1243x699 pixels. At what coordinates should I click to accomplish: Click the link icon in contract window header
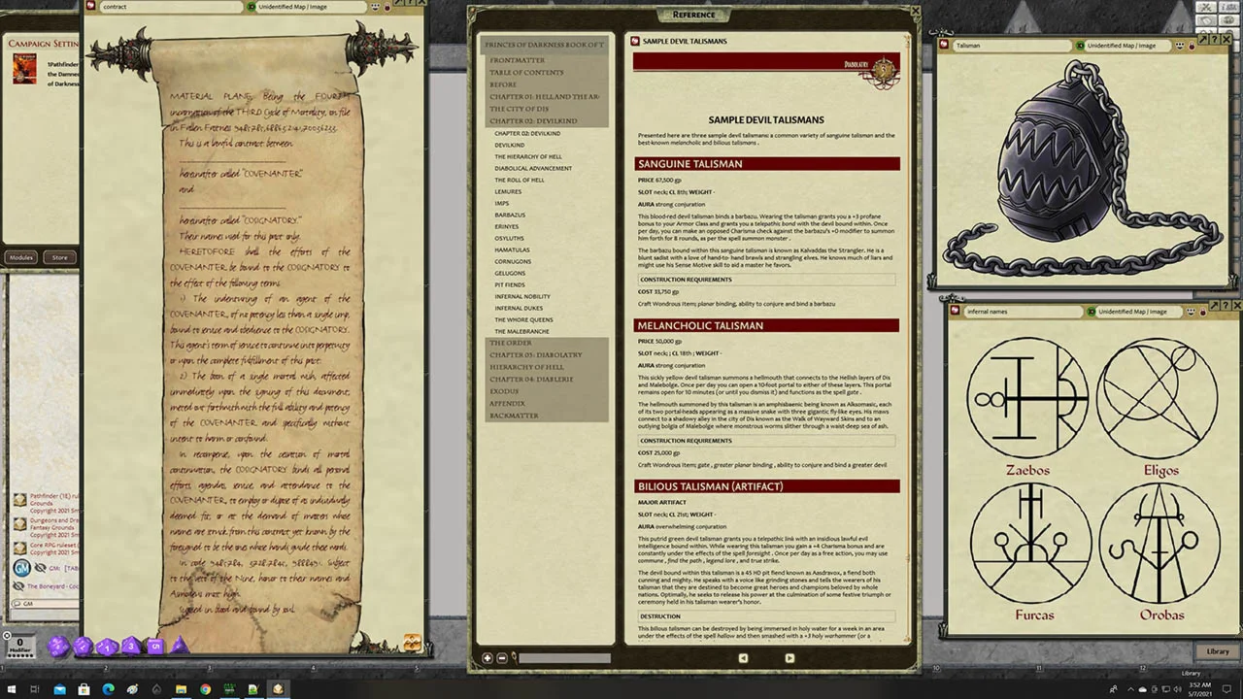pos(91,6)
